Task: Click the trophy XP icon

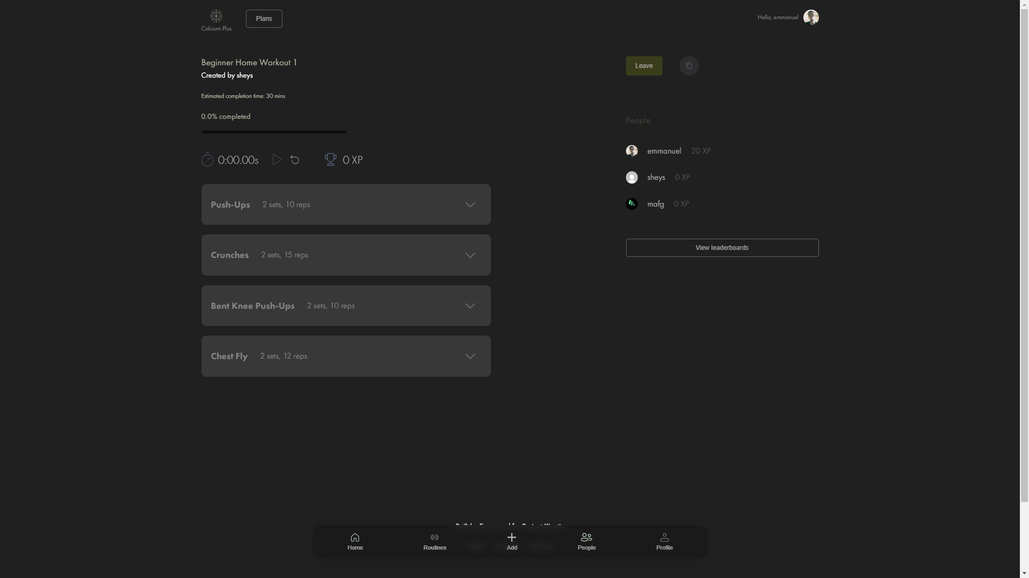Action: [x=330, y=159]
